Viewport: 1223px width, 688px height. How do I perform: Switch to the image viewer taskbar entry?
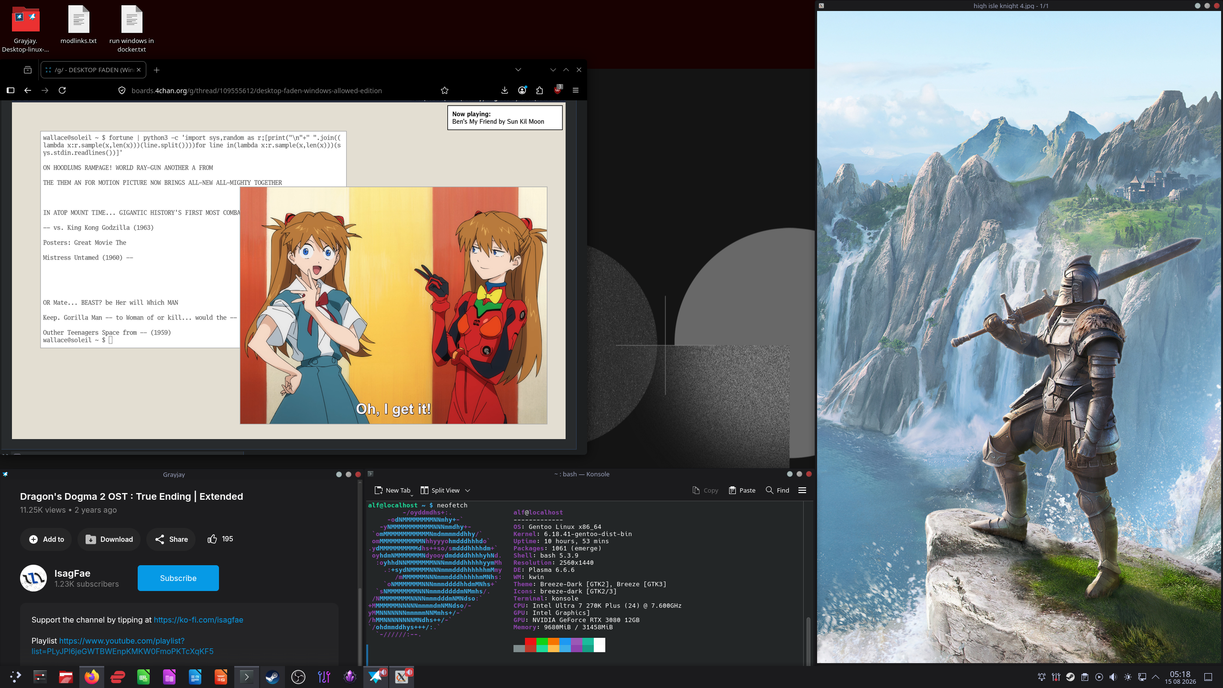(x=402, y=677)
